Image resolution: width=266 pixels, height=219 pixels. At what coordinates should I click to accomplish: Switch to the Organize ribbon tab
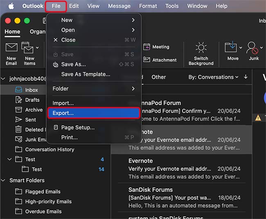(38, 32)
